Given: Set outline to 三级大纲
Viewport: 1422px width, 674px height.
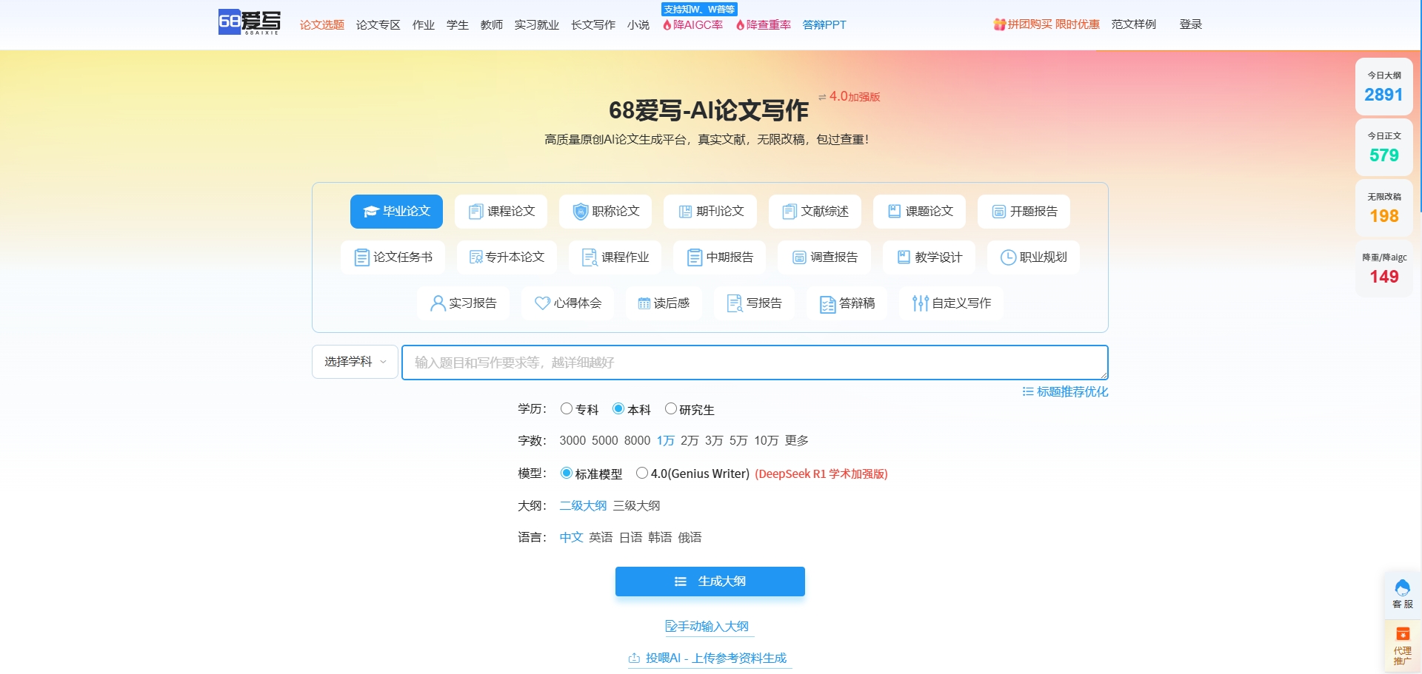Looking at the screenshot, I should click(636, 506).
